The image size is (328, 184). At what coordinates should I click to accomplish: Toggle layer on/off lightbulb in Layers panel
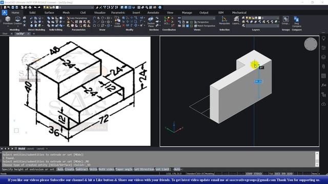247,18
